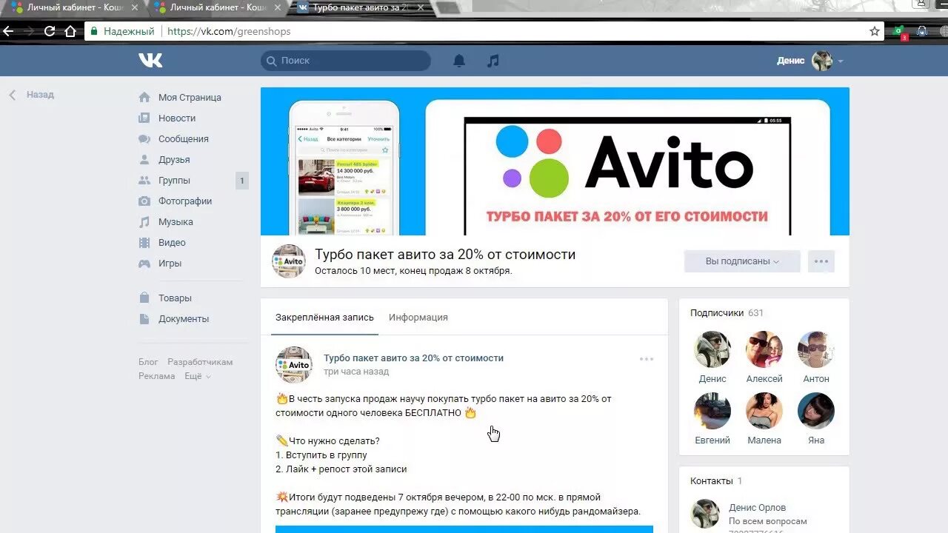Open subscriber Денис's avatar
Image resolution: width=948 pixels, height=533 pixels.
pos(712,349)
